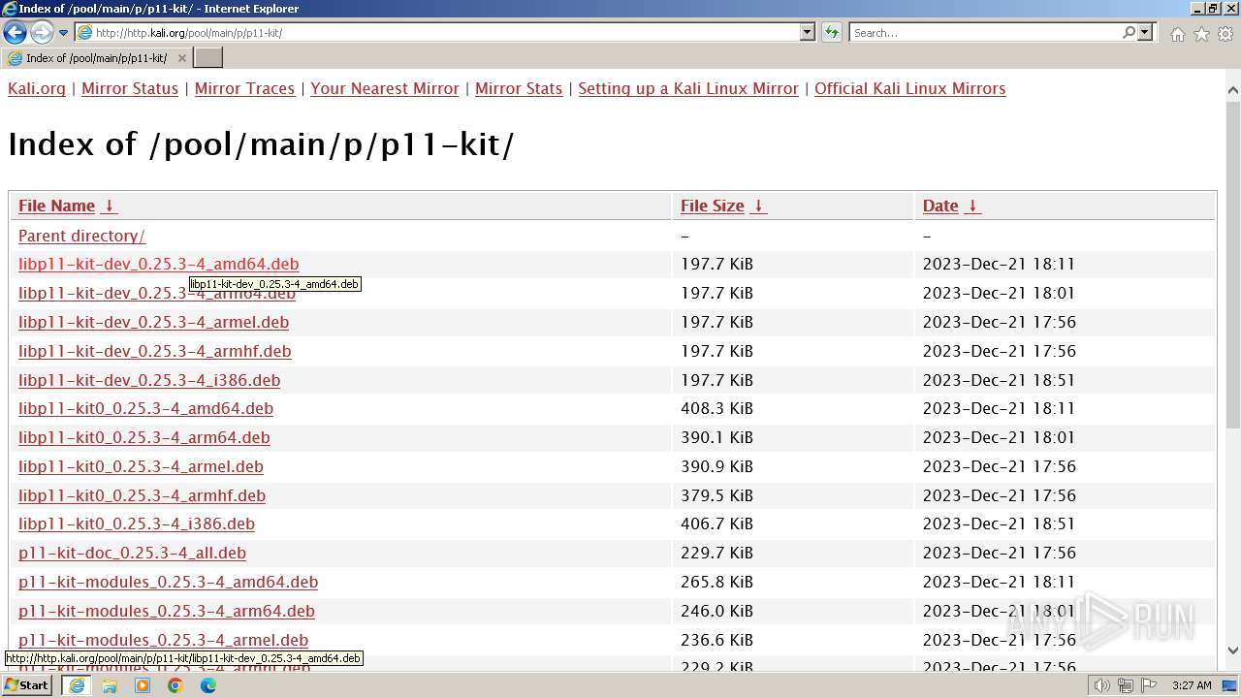Launch Edge from the taskbar
The width and height of the screenshot is (1241, 698).
(x=208, y=685)
